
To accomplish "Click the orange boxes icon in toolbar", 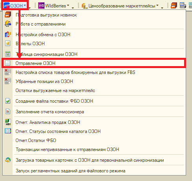I will (174, 6).
